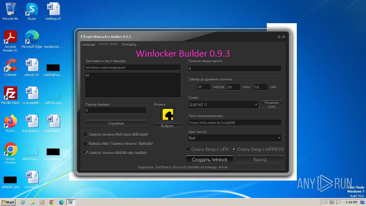Click the Start button
The width and height of the screenshot is (366, 206).
pyautogui.click(x=8, y=202)
